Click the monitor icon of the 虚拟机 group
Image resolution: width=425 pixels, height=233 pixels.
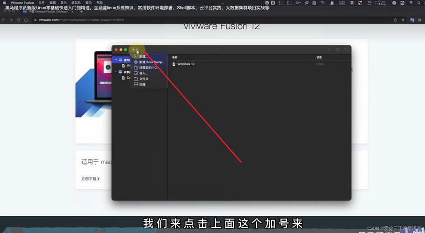(120, 60)
